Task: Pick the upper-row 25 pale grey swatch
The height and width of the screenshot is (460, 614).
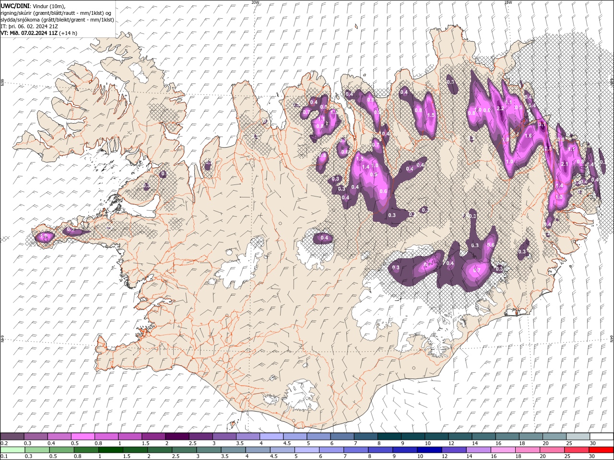Action: [x=578, y=437]
